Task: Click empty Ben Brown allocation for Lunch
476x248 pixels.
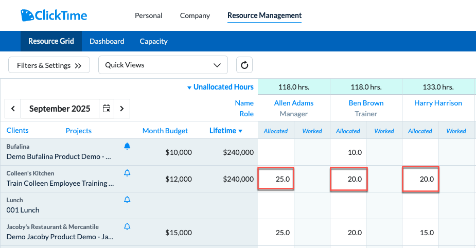Action: point(348,205)
